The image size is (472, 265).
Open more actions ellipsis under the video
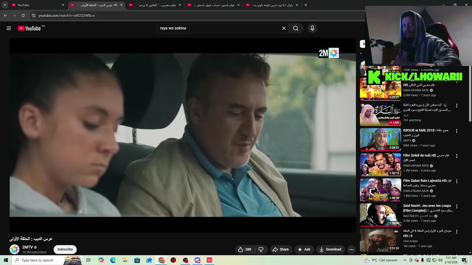pos(351,249)
